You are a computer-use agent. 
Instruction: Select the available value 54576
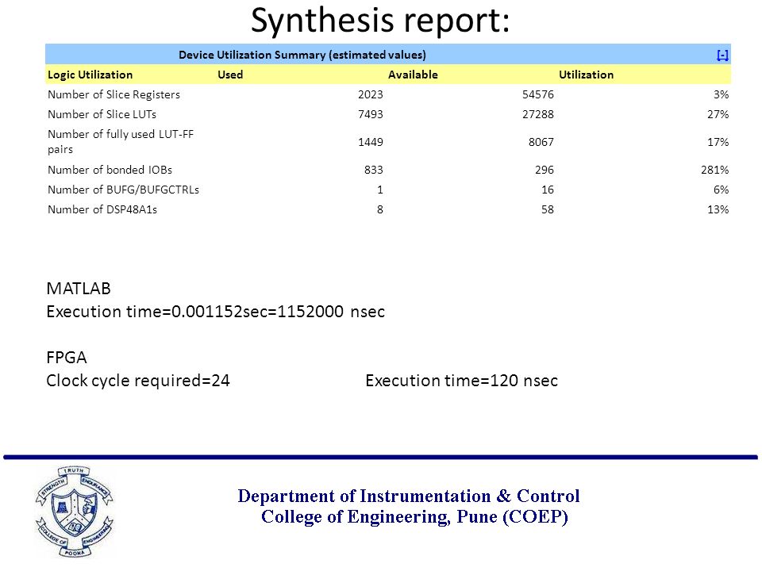pos(538,94)
